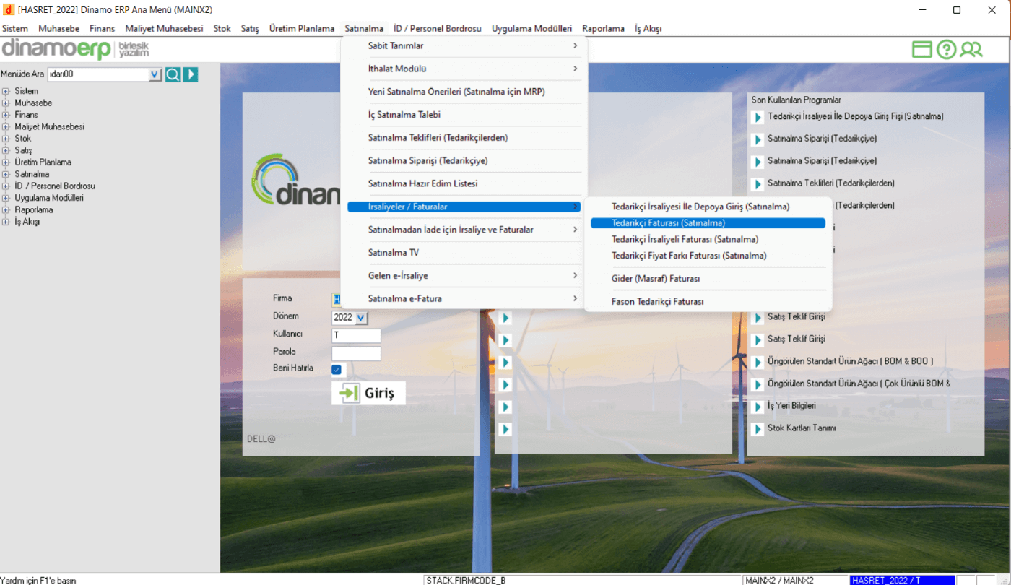Expand the İş Akışı tree node

[x=6, y=222]
